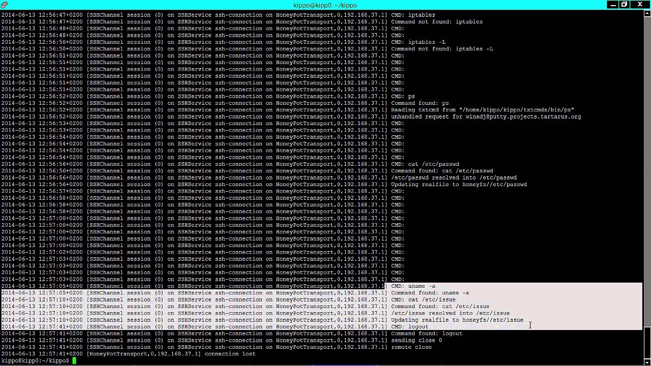Close the kippo terminal window
This screenshot has height=366, width=651.
point(640,5)
